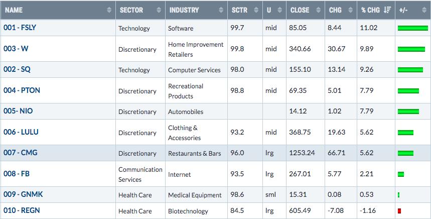Open the 005- NIO symbol link
Screen dimensions: 431x219
18,111
